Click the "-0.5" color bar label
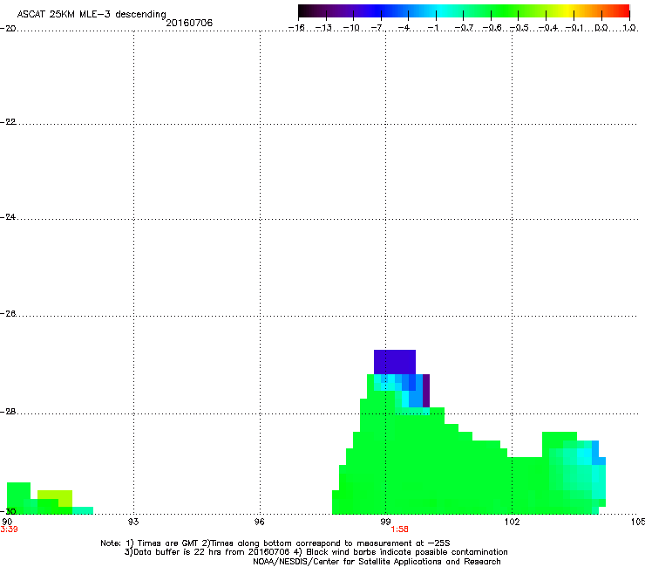645x567 pixels. click(519, 28)
